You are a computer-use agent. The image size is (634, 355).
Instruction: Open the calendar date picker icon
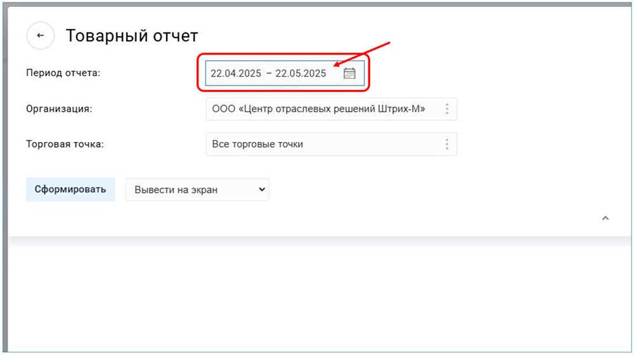pyautogui.click(x=349, y=73)
